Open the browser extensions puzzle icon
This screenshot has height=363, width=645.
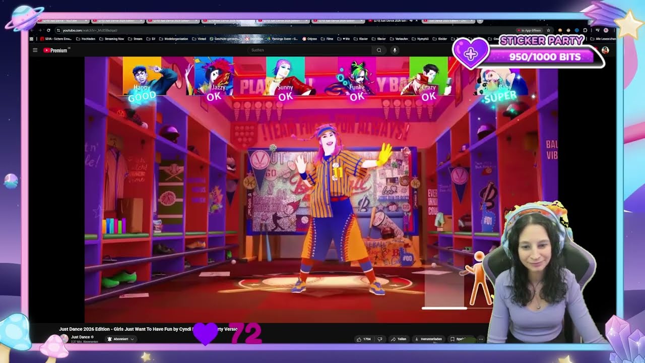tap(585, 30)
